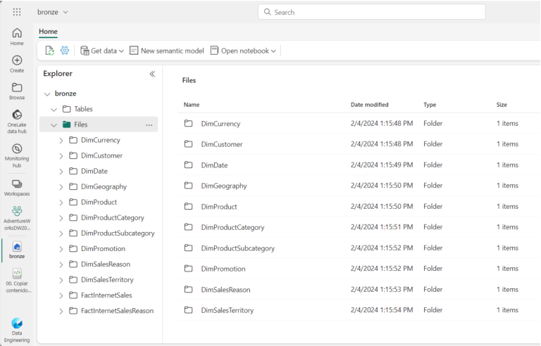Click the Data Engineering experience switcher
The height and width of the screenshot is (346, 541).
17,330
